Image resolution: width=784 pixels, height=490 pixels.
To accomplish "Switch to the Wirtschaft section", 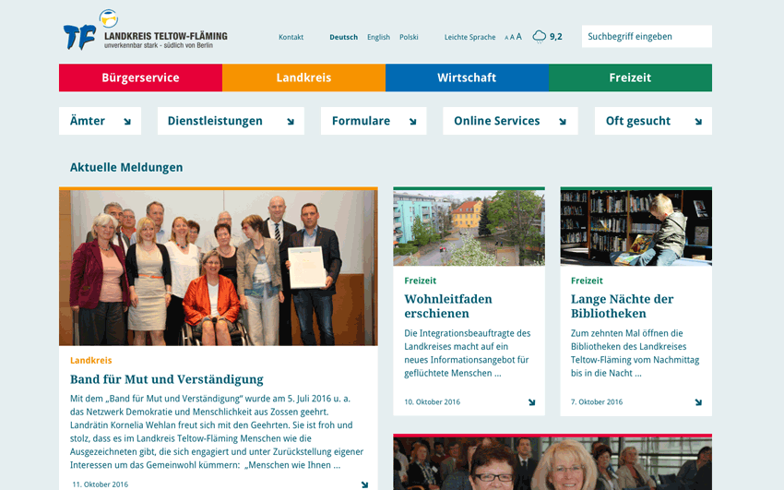I will [x=467, y=78].
